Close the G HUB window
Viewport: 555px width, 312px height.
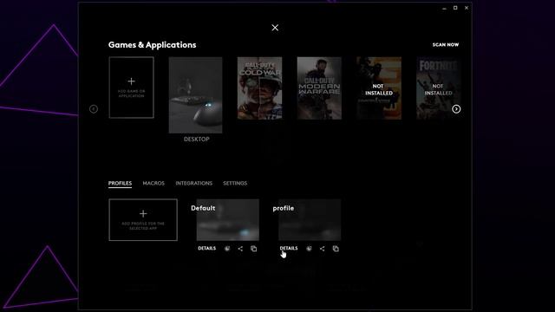click(x=467, y=8)
